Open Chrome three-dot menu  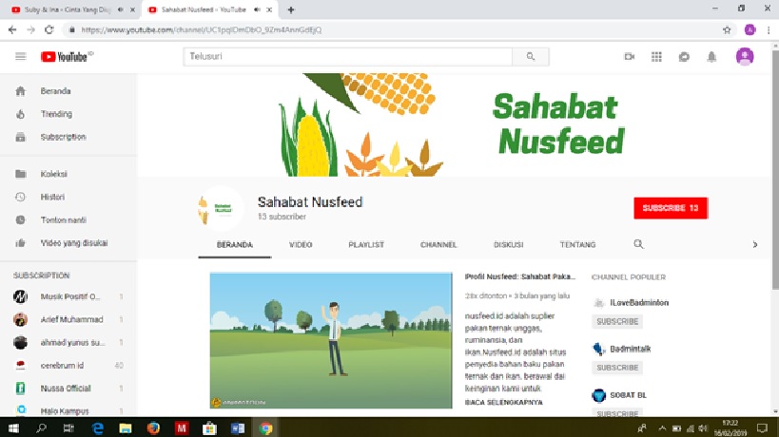pyautogui.click(x=769, y=29)
